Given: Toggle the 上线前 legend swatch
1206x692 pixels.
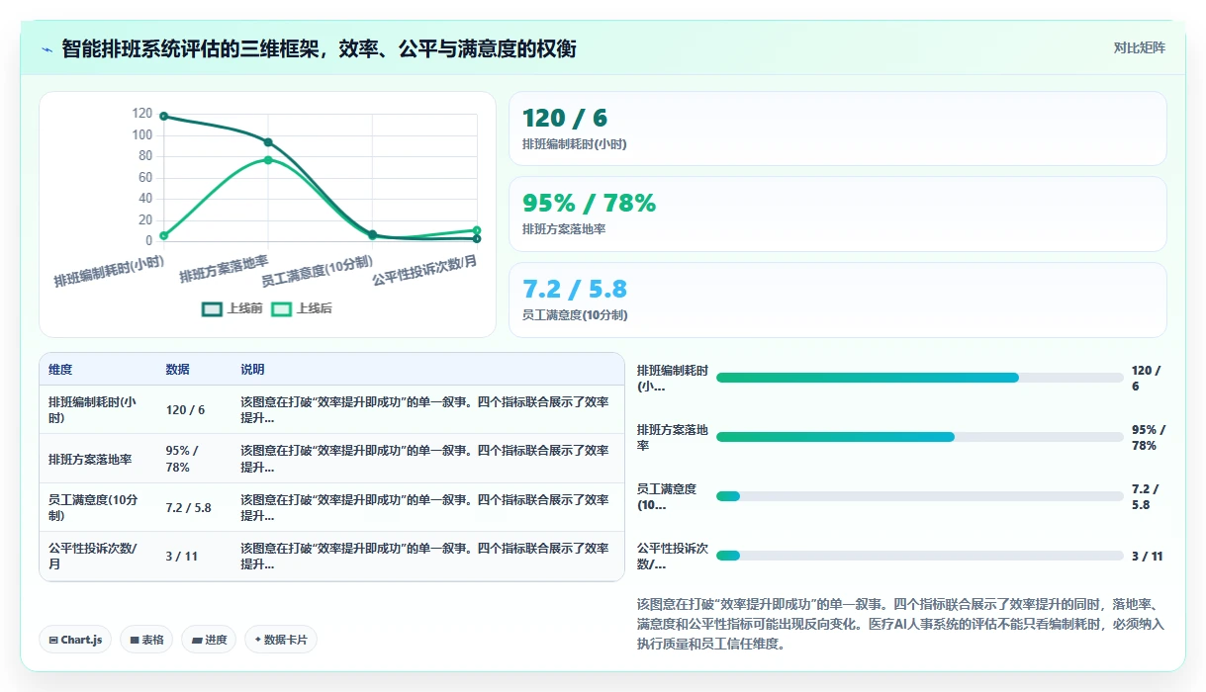Looking at the screenshot, I should (x=212, y=308).
